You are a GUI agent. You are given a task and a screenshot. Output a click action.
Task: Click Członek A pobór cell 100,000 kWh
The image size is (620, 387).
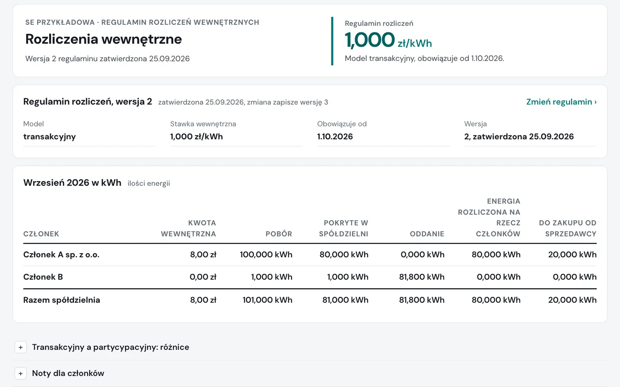(x=266, y=255)
